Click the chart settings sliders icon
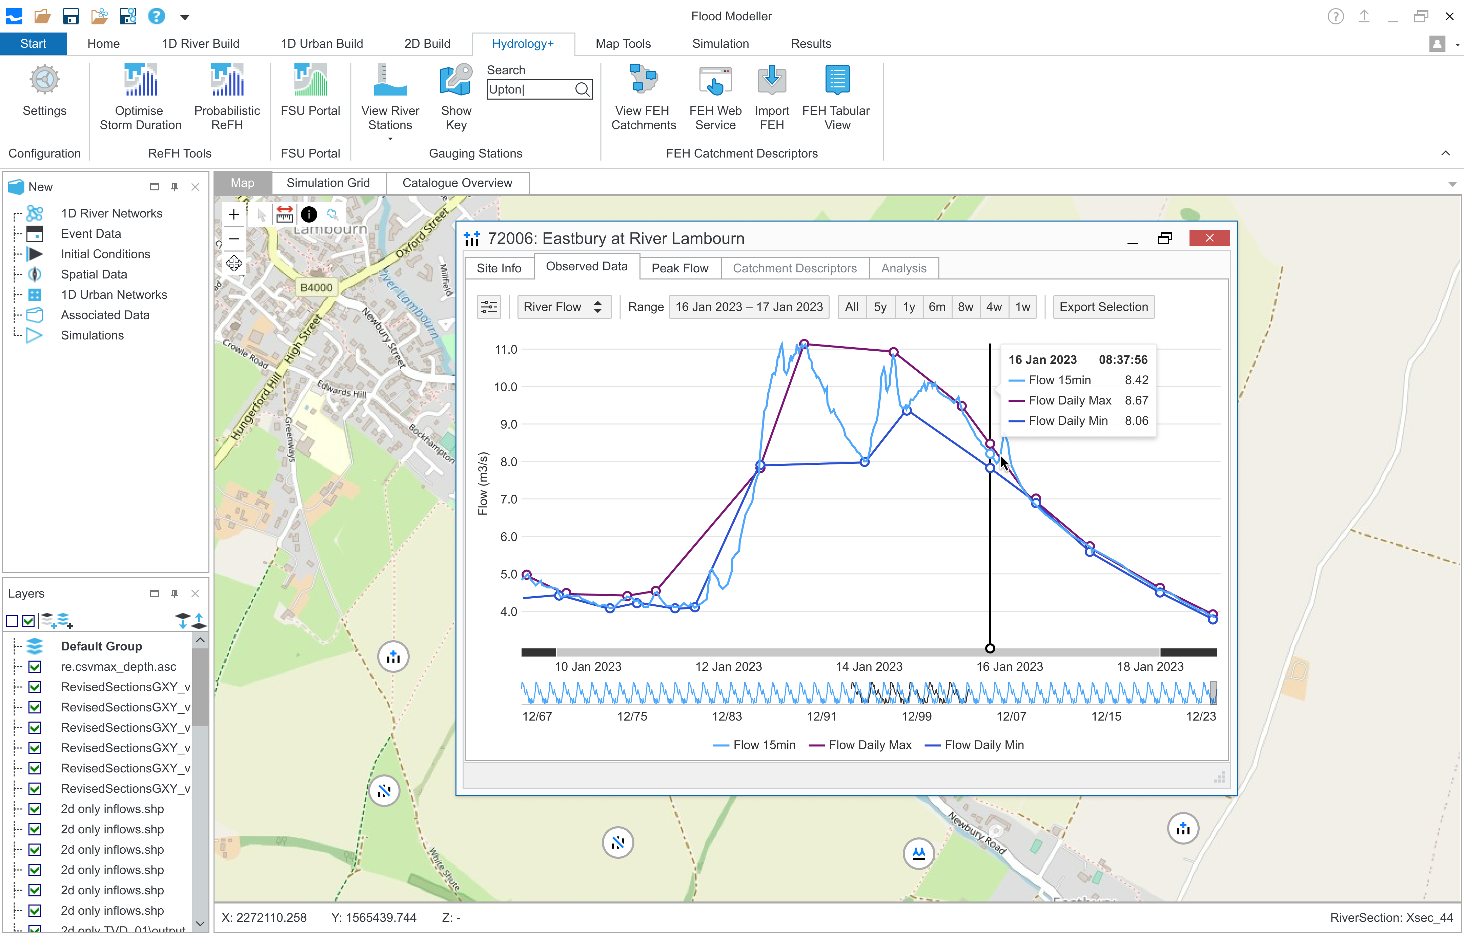This screenshot has width=1464, height=935. click(x=488, y=307)
